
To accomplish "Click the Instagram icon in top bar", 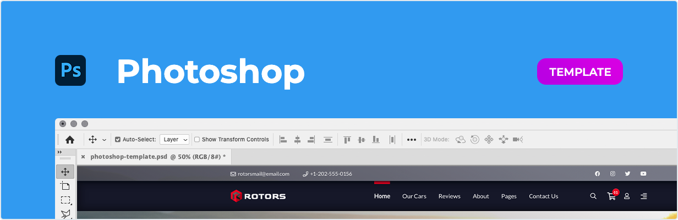I will point(613,174).
